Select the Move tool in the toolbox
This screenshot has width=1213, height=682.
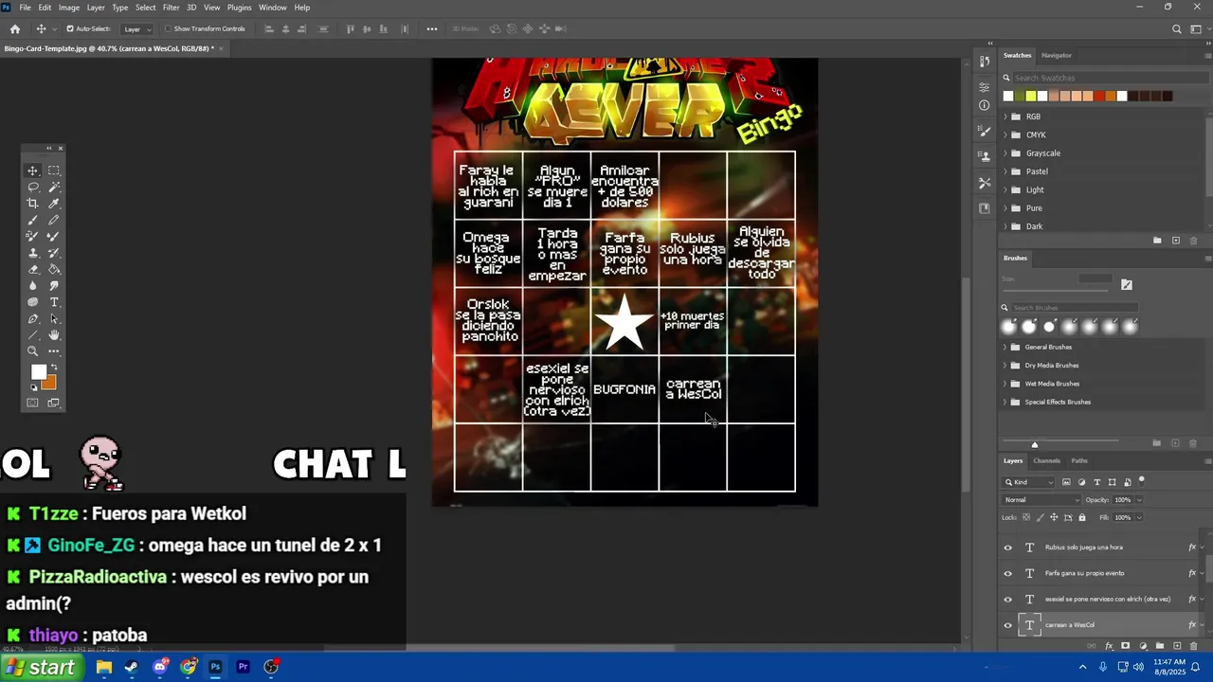pos(33,170)
